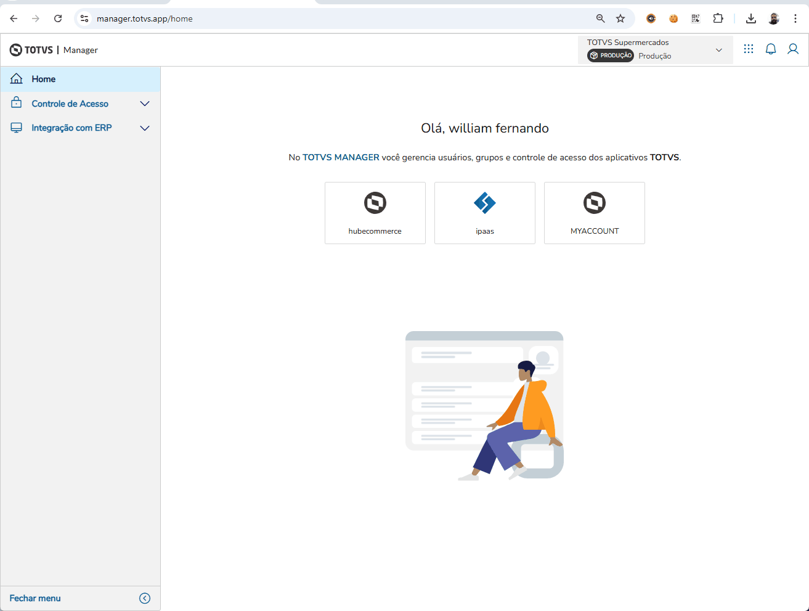The image size is (809, 611).
Task: Click the Fechar menu label
Action: pos(35,598)
